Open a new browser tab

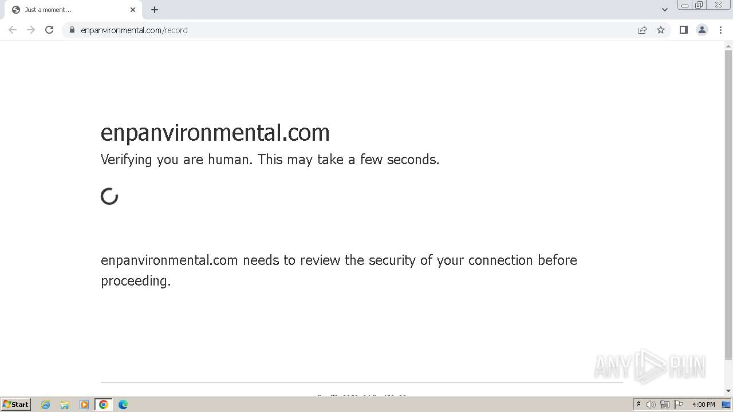tap(155, 10)
